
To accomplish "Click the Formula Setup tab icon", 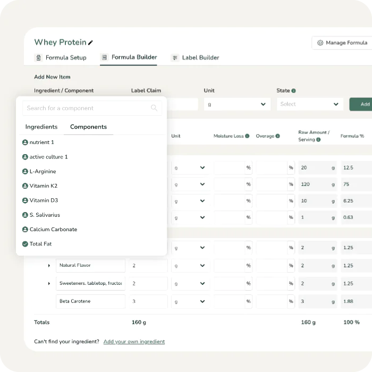I will [38, 57].
